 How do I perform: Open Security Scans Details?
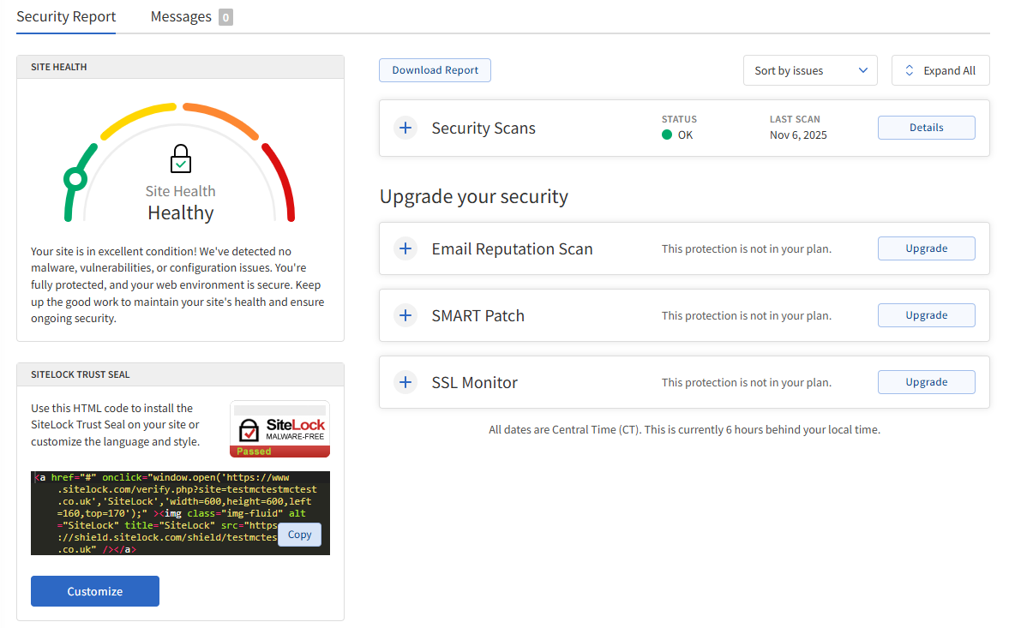click(926, 128)
